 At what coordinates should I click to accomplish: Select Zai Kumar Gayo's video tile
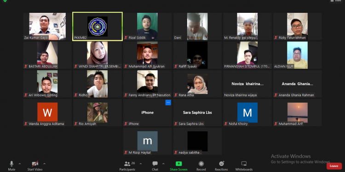click(x=47, y=27)
